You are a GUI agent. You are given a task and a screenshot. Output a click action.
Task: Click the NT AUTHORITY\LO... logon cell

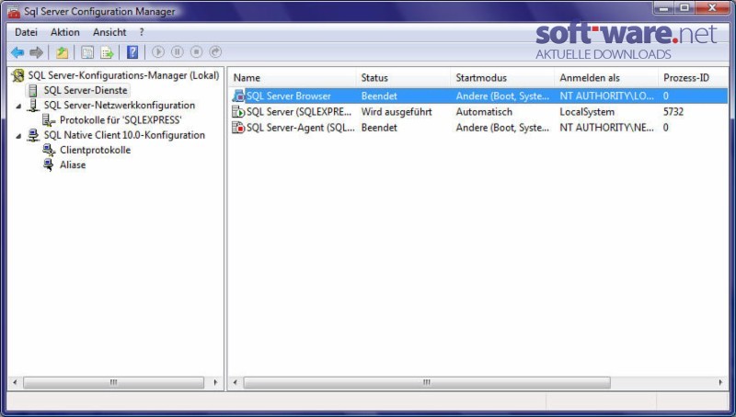(606, 96)
